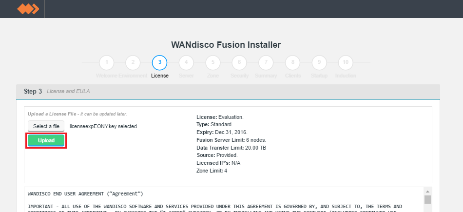Jump to step 5 Zone circle
Image resolution: width=463 pixels, height=212 pixels.
(213, 62)
